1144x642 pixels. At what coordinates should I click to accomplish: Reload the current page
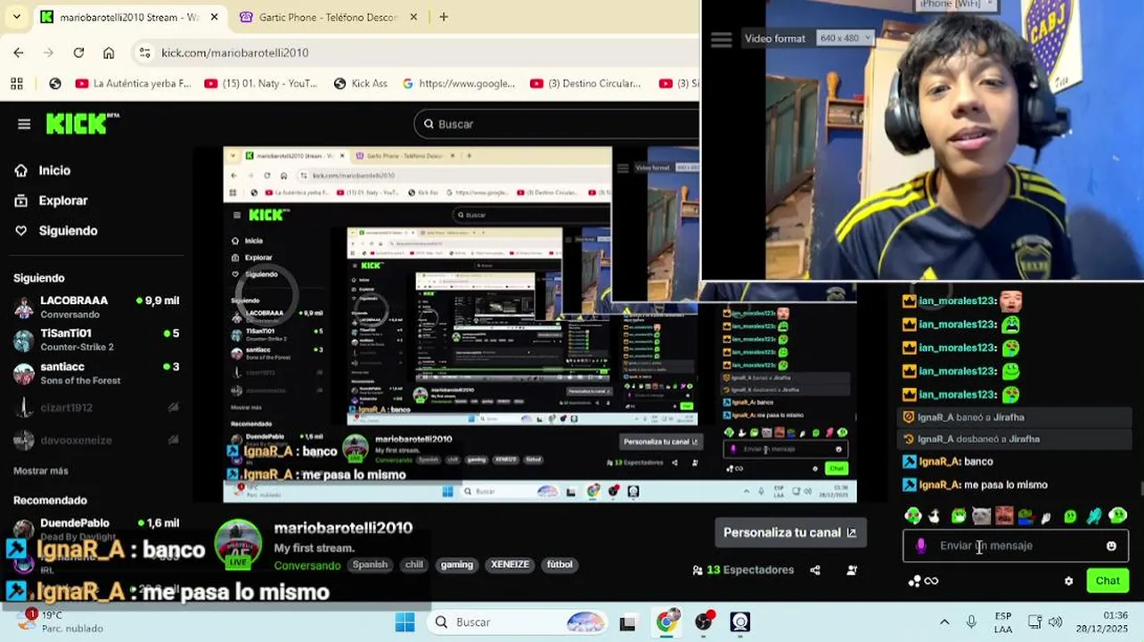(x=78, y=53)
